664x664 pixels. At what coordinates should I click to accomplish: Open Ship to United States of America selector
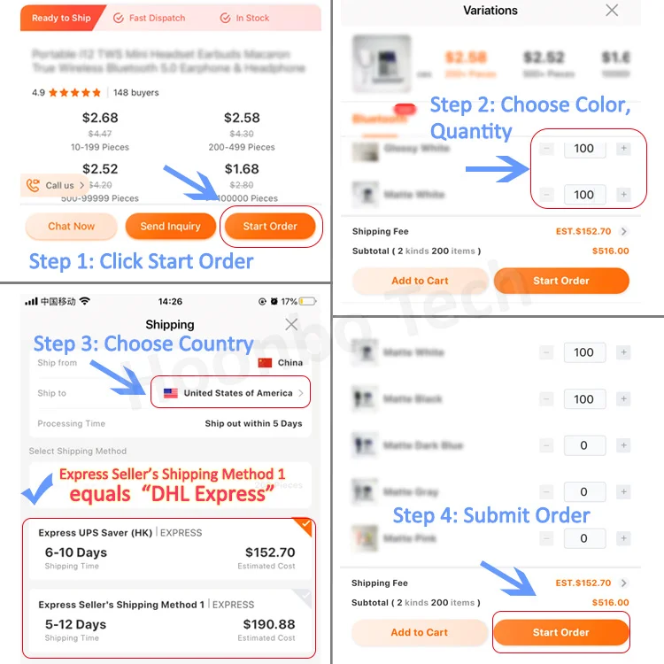pyautogui.click(x=231, y=392)
